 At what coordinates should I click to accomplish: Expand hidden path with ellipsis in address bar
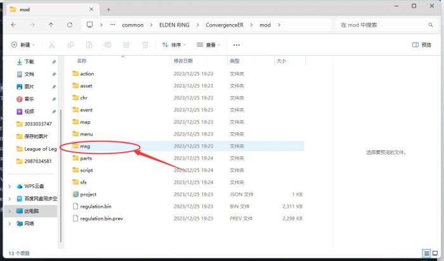[113, 25]
